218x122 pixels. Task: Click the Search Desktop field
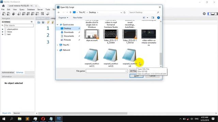point(144,12)
